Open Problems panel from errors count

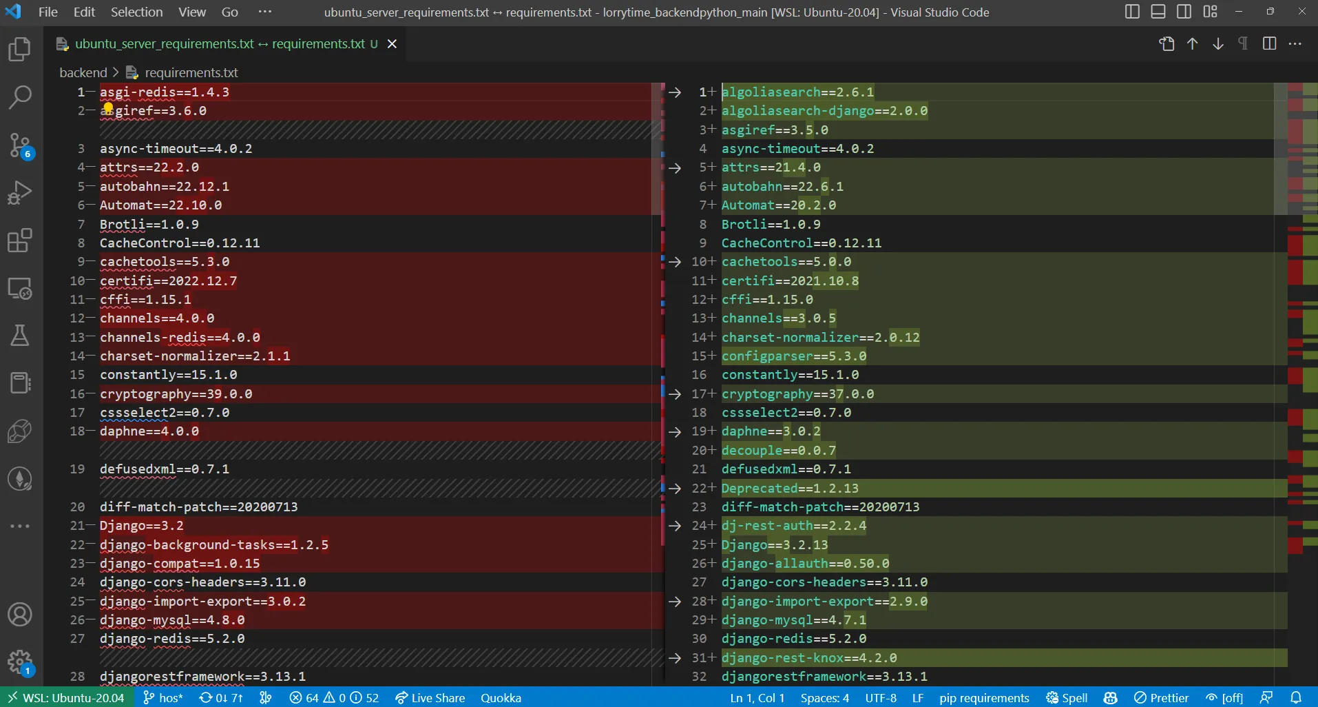click(x=334, y=697)
